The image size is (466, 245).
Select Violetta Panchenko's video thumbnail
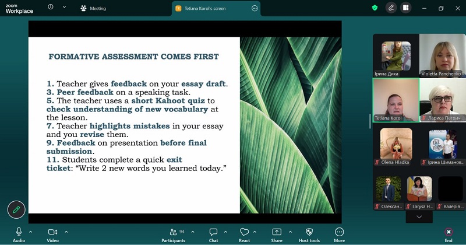click(x=442, y=56)
